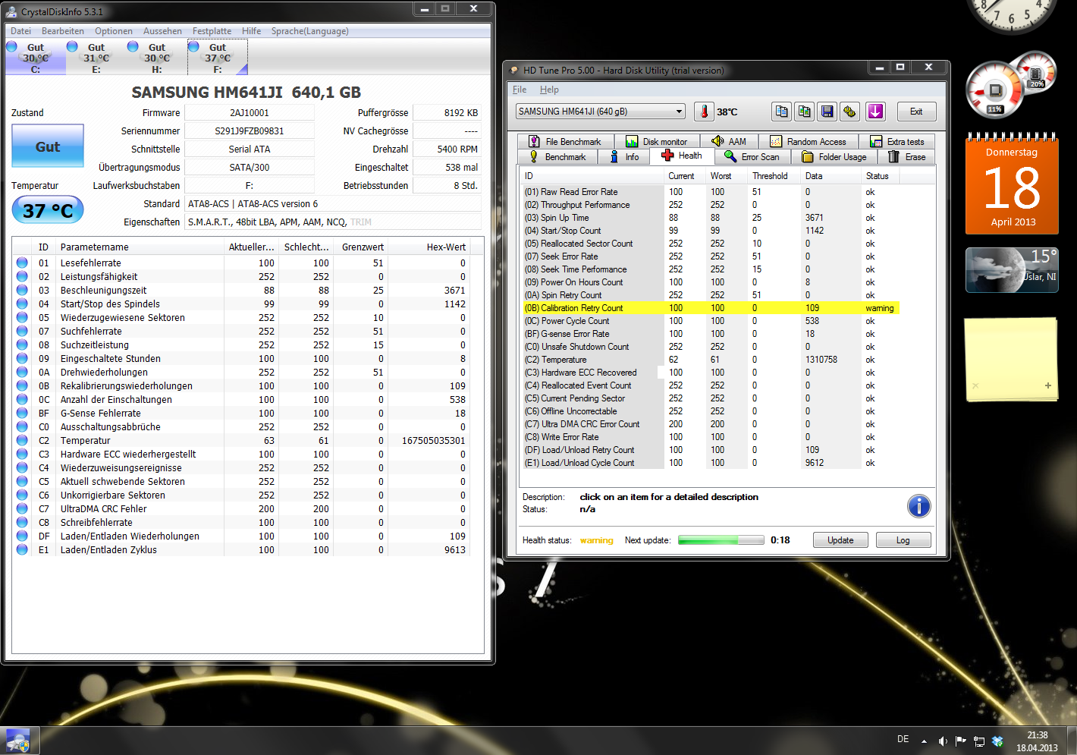Click the Laden/Entladen Zyklus row
Viewport: 1077px width, 755px height.
pyautogui.click(x=241, y=550)
